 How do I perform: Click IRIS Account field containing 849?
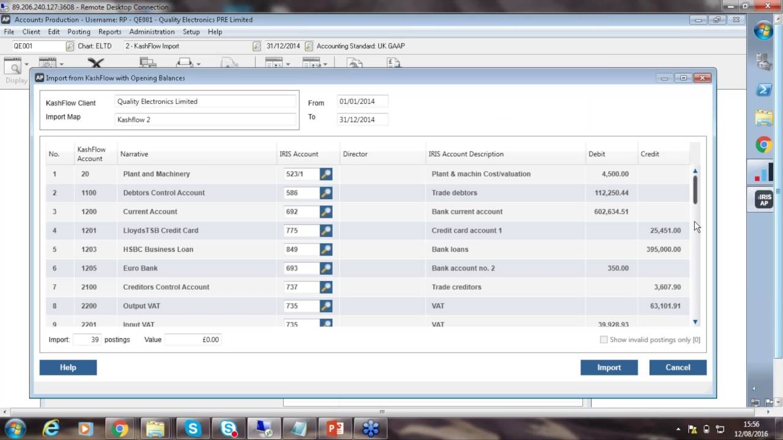[x=302, y=250]
